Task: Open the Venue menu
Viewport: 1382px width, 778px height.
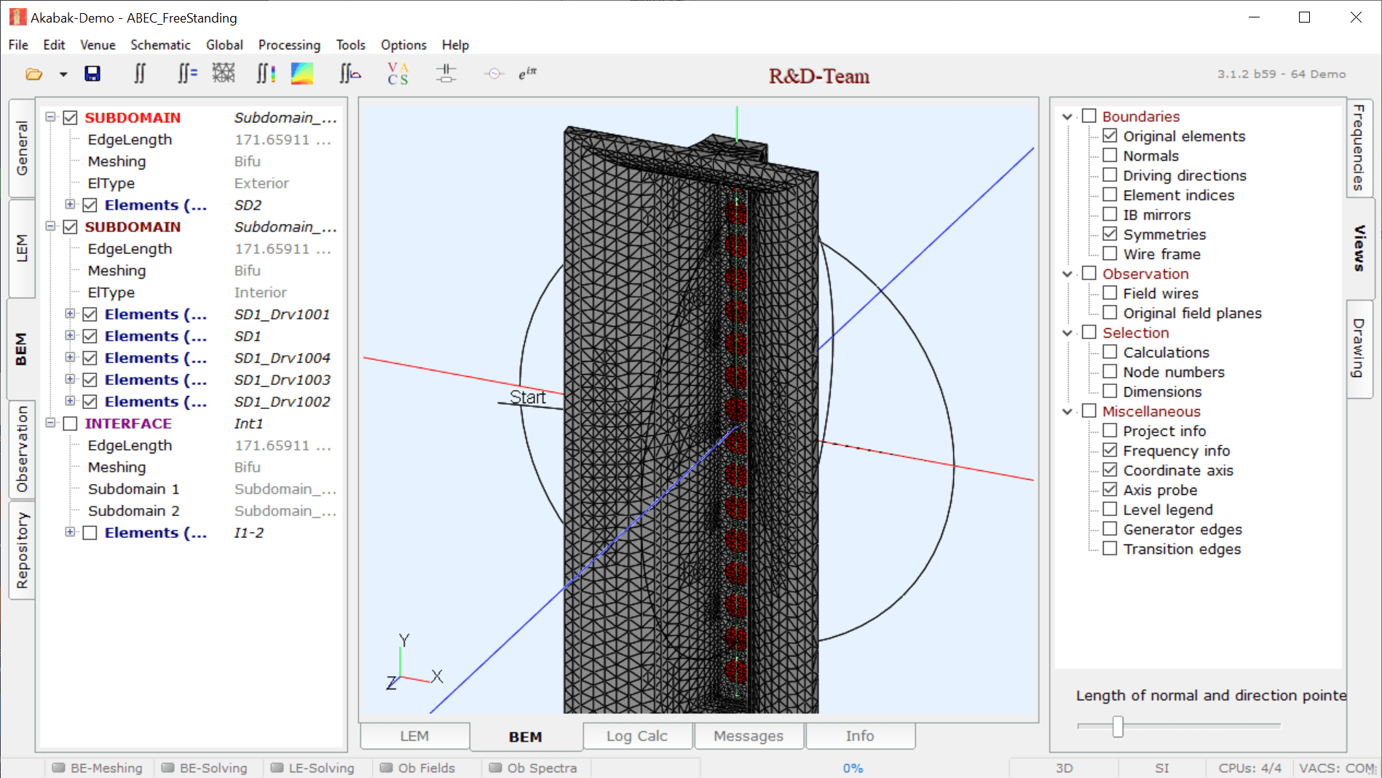Action: [98, 45]
